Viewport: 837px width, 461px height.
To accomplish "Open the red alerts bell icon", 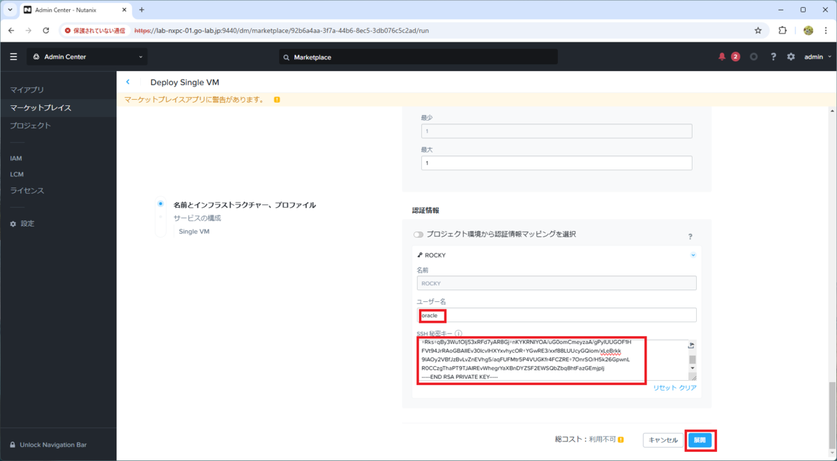I will (722, 57).
